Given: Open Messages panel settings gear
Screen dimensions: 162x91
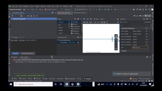Looking at the screenshot, I should click(147, 57).
